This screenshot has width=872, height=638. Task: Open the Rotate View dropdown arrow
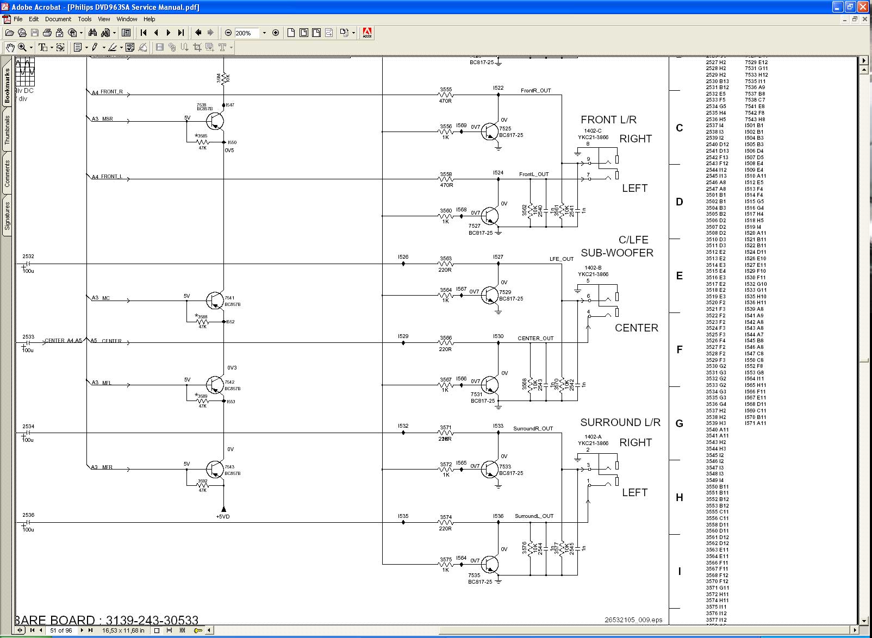pyautogui.click(x=353, y=33)
